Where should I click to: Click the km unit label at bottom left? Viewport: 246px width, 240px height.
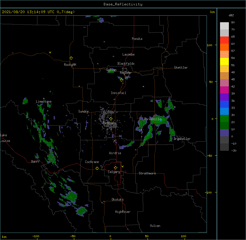pyautogui.click(x=4, y=237)
